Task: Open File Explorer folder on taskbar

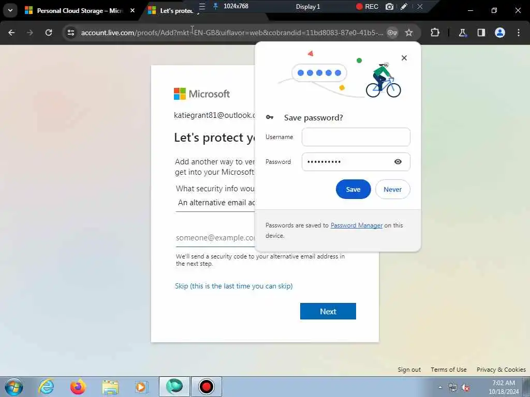Action: pos(110,387)
